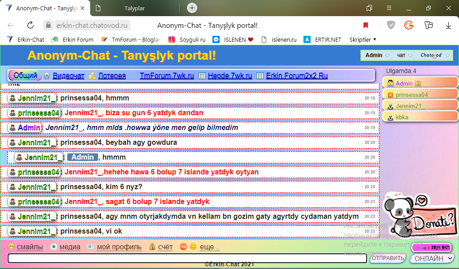Open the Chatovod dropdown menu
Screen dimensions: 459x269
433,56
